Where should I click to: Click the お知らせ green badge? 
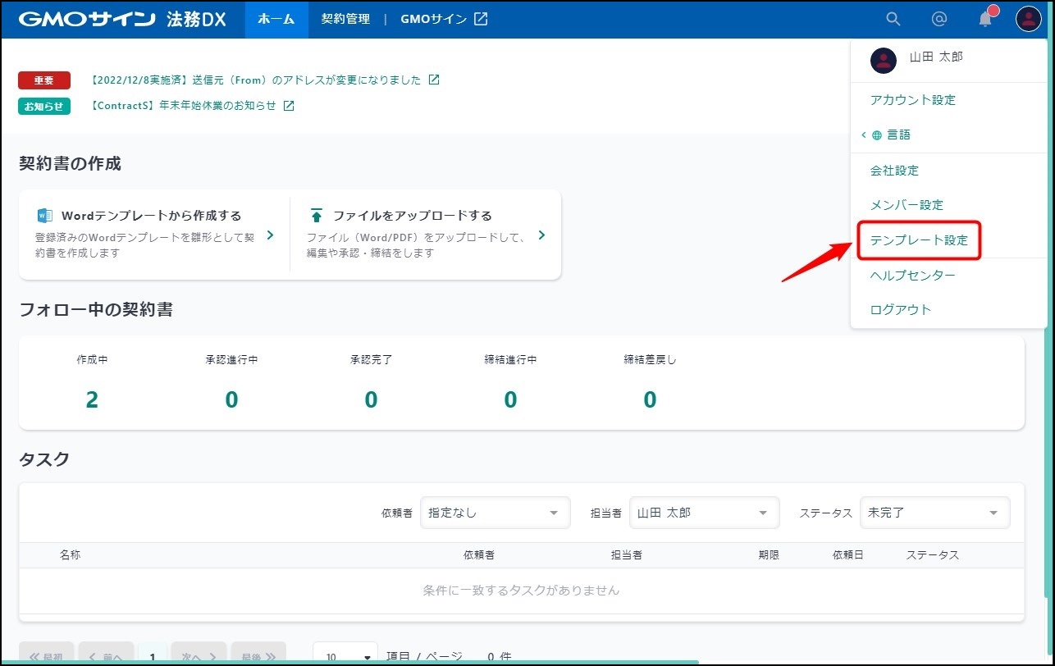(x=44, y=106)
